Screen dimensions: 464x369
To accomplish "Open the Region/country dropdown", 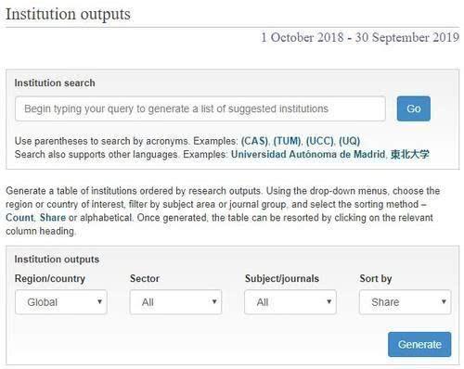I will (61, 302).
